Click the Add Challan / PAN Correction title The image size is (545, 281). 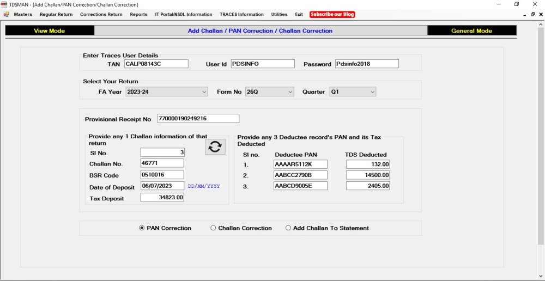(x=260, y=30)
